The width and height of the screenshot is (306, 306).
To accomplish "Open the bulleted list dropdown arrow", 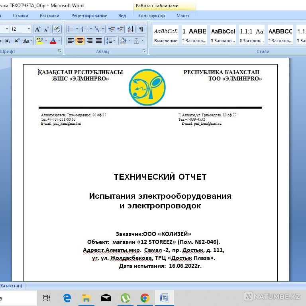I will [x=77, y=29].
